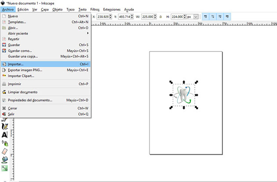Click the left-middle scale handle
277x182 pixels.
(x=171, y=95)
